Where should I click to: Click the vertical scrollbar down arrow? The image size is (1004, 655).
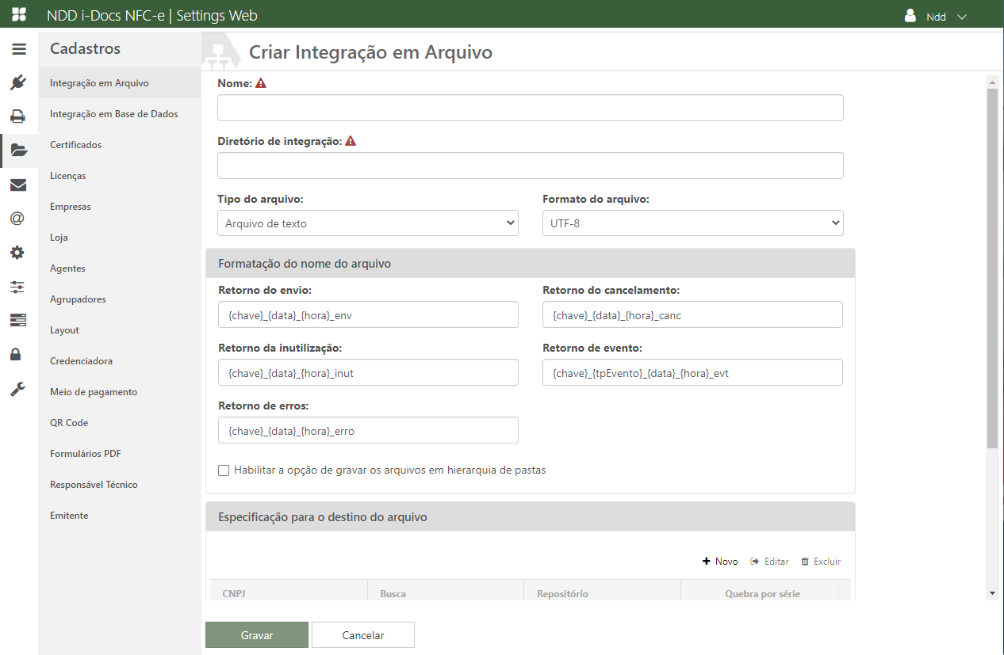coord(992,593)
